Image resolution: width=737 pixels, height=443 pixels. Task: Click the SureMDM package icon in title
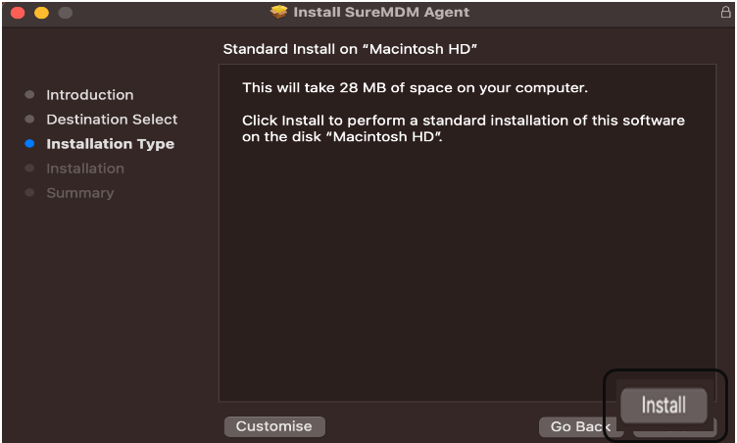pos(278,12)
